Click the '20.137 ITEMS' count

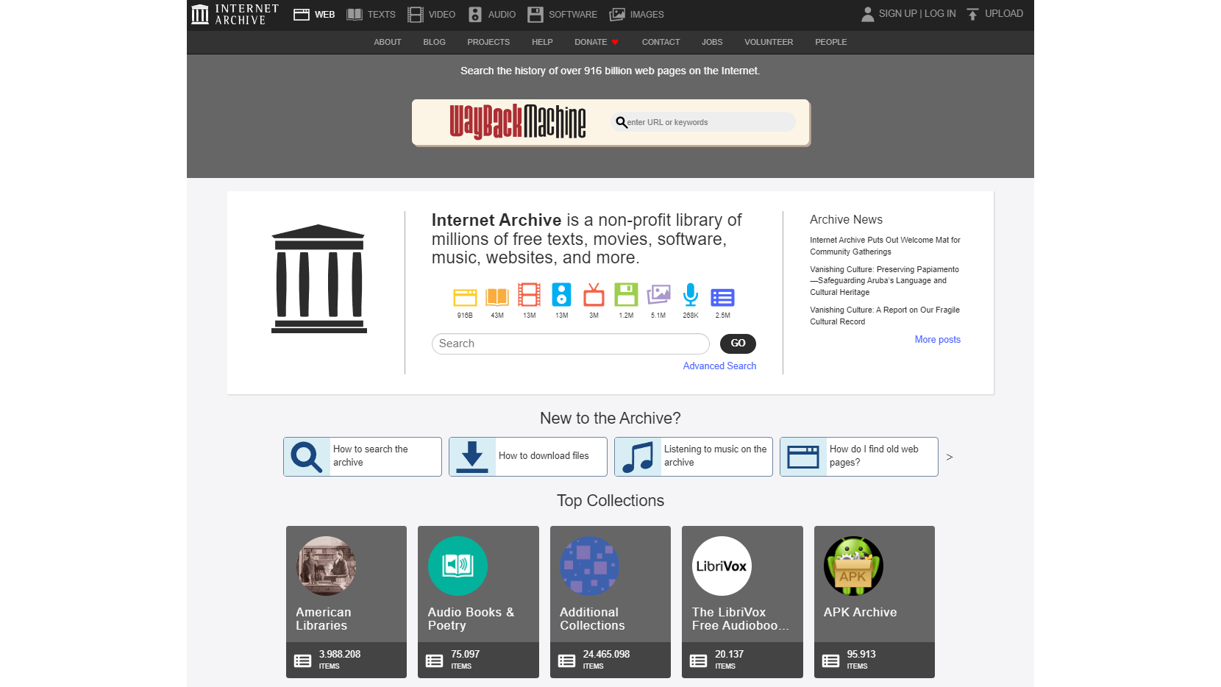tap(729, 659)
